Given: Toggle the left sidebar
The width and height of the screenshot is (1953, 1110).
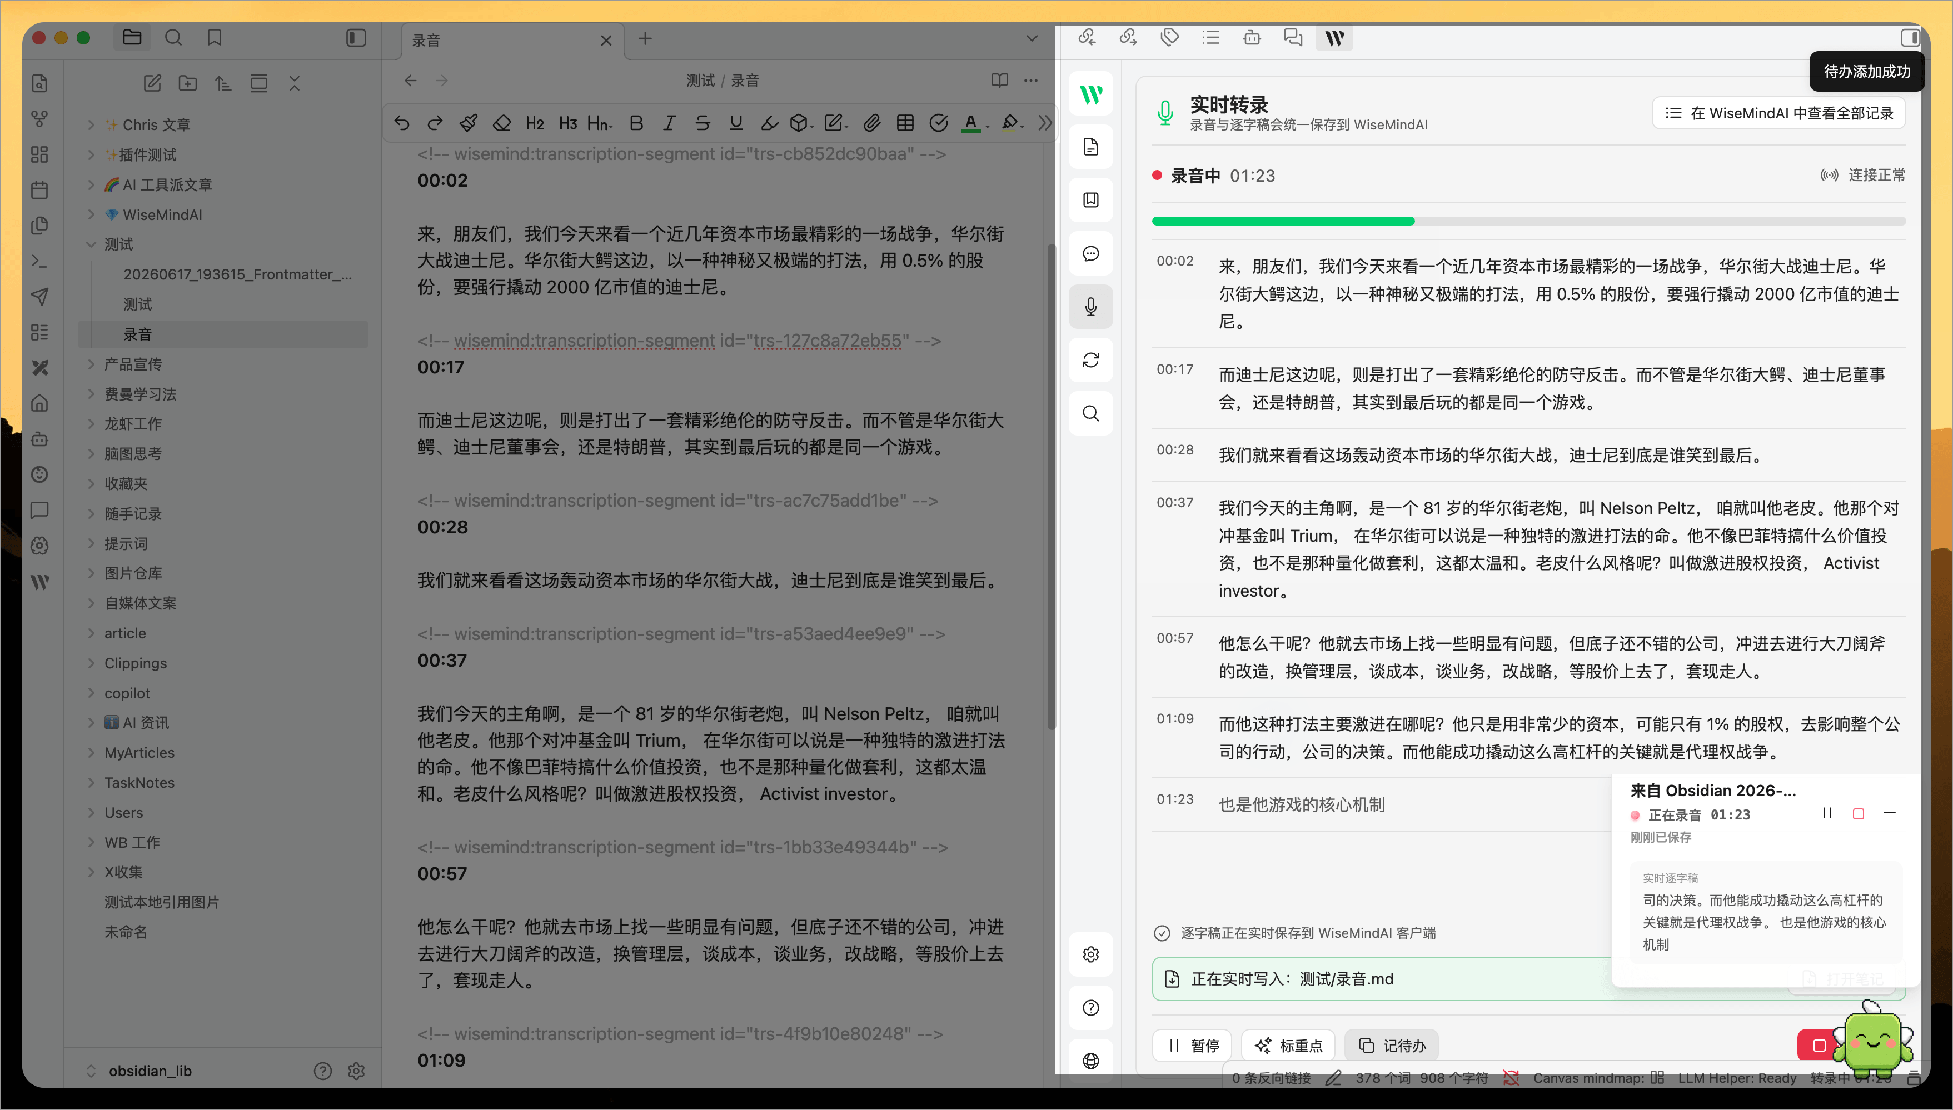Looking at the screenshot, I should [x=356, y=37].
